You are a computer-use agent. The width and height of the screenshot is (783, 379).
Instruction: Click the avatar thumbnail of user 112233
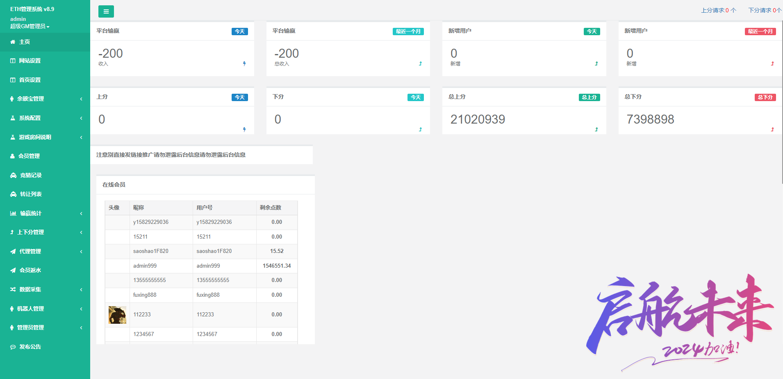coord(117,315)
